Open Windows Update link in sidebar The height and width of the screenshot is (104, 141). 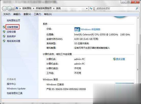[x=16, y=88]
